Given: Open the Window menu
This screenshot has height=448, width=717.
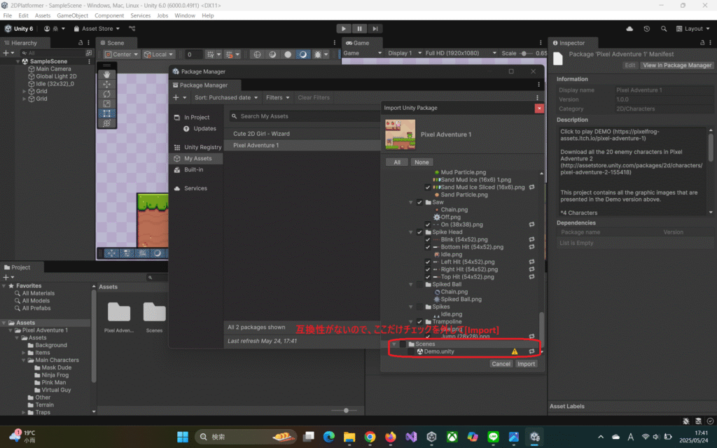Looking at the screenshot, I should (x=185, y=15).
